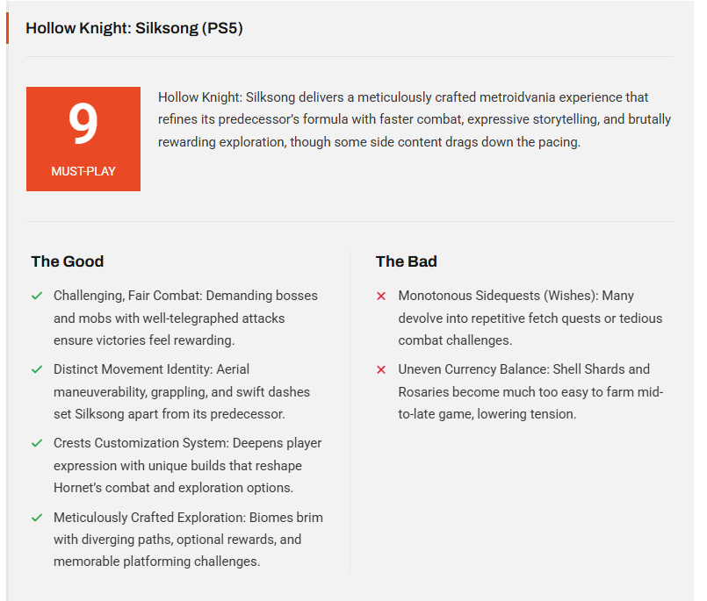The height and width of the screenshot is (601, 707).
Task: Click green checkmark beside Crests Customization System
Action: [37, 443]
